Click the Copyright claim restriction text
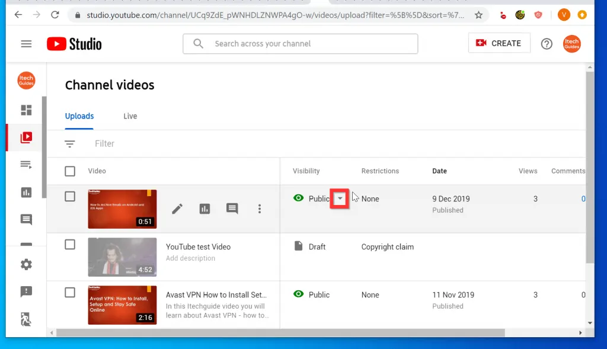Image resolution: width=607 pixels, height=349 pixels. (388, 247)
